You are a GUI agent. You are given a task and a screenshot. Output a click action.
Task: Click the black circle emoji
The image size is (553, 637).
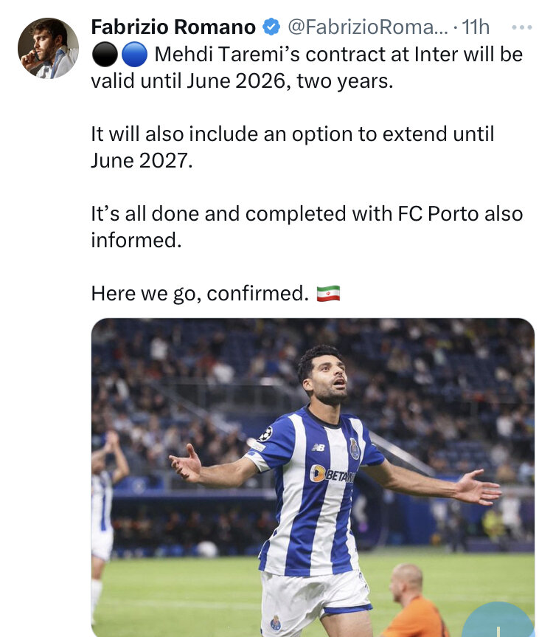pos(103,54)
